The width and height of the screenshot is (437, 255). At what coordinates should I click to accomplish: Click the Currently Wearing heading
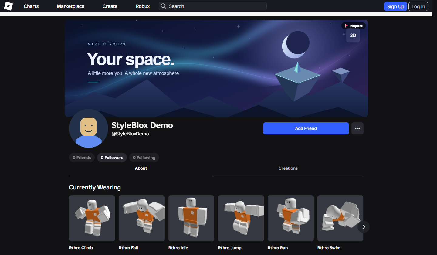95,187
